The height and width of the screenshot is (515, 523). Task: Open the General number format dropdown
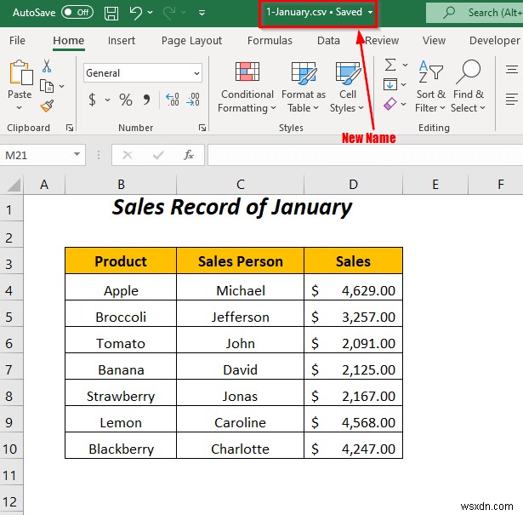196,73
